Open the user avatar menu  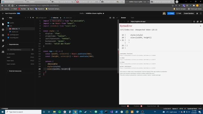[x=164, y=13]
